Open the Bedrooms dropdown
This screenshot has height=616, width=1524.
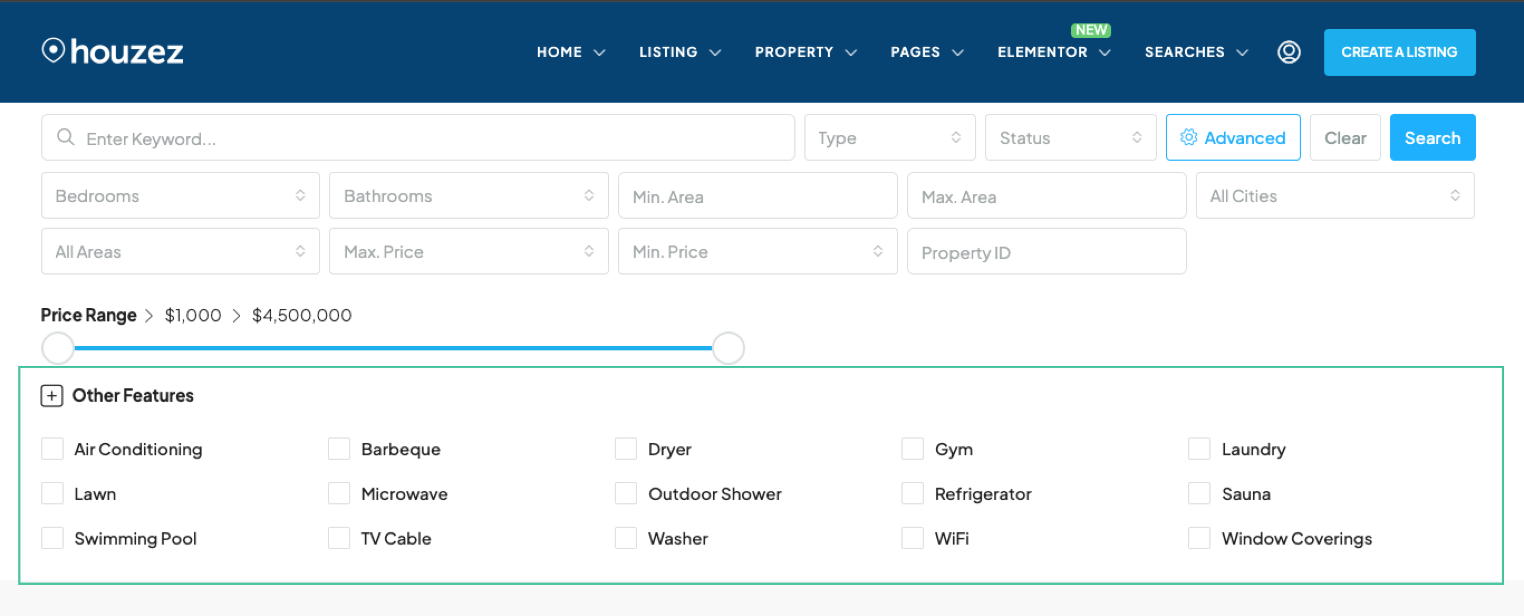180,195
